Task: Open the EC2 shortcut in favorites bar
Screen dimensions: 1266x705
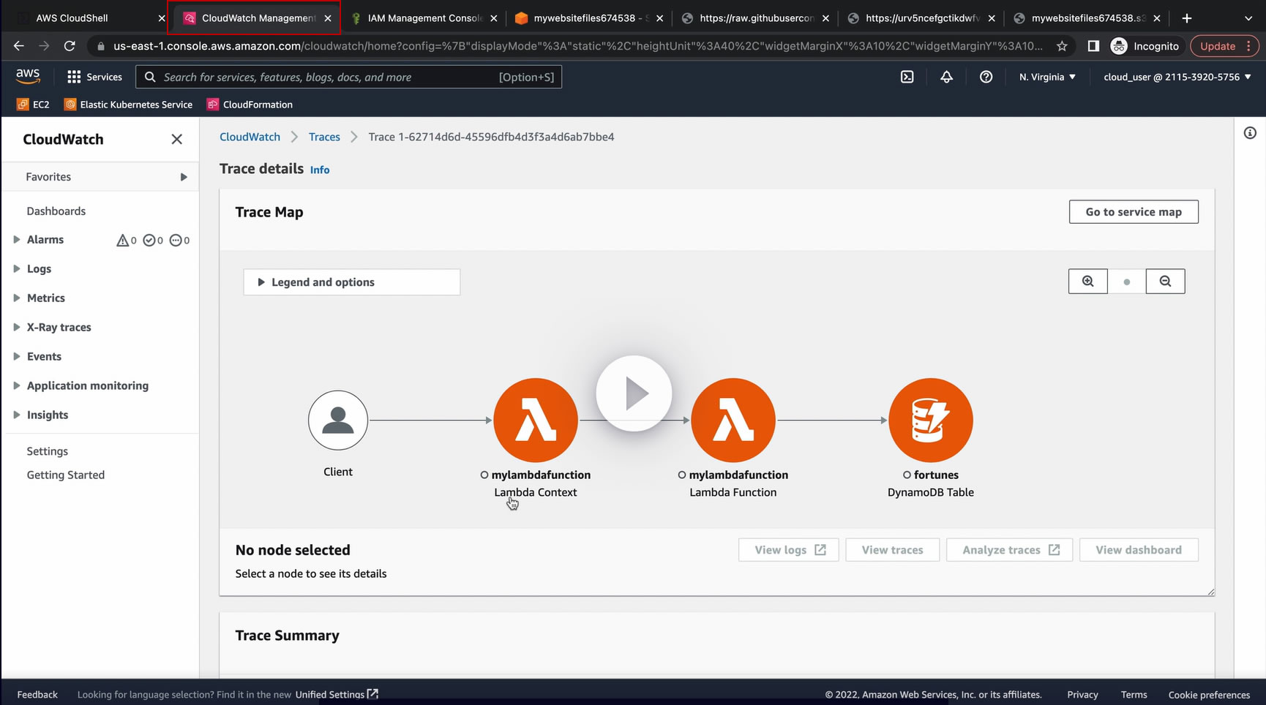Action: point(33,105)
